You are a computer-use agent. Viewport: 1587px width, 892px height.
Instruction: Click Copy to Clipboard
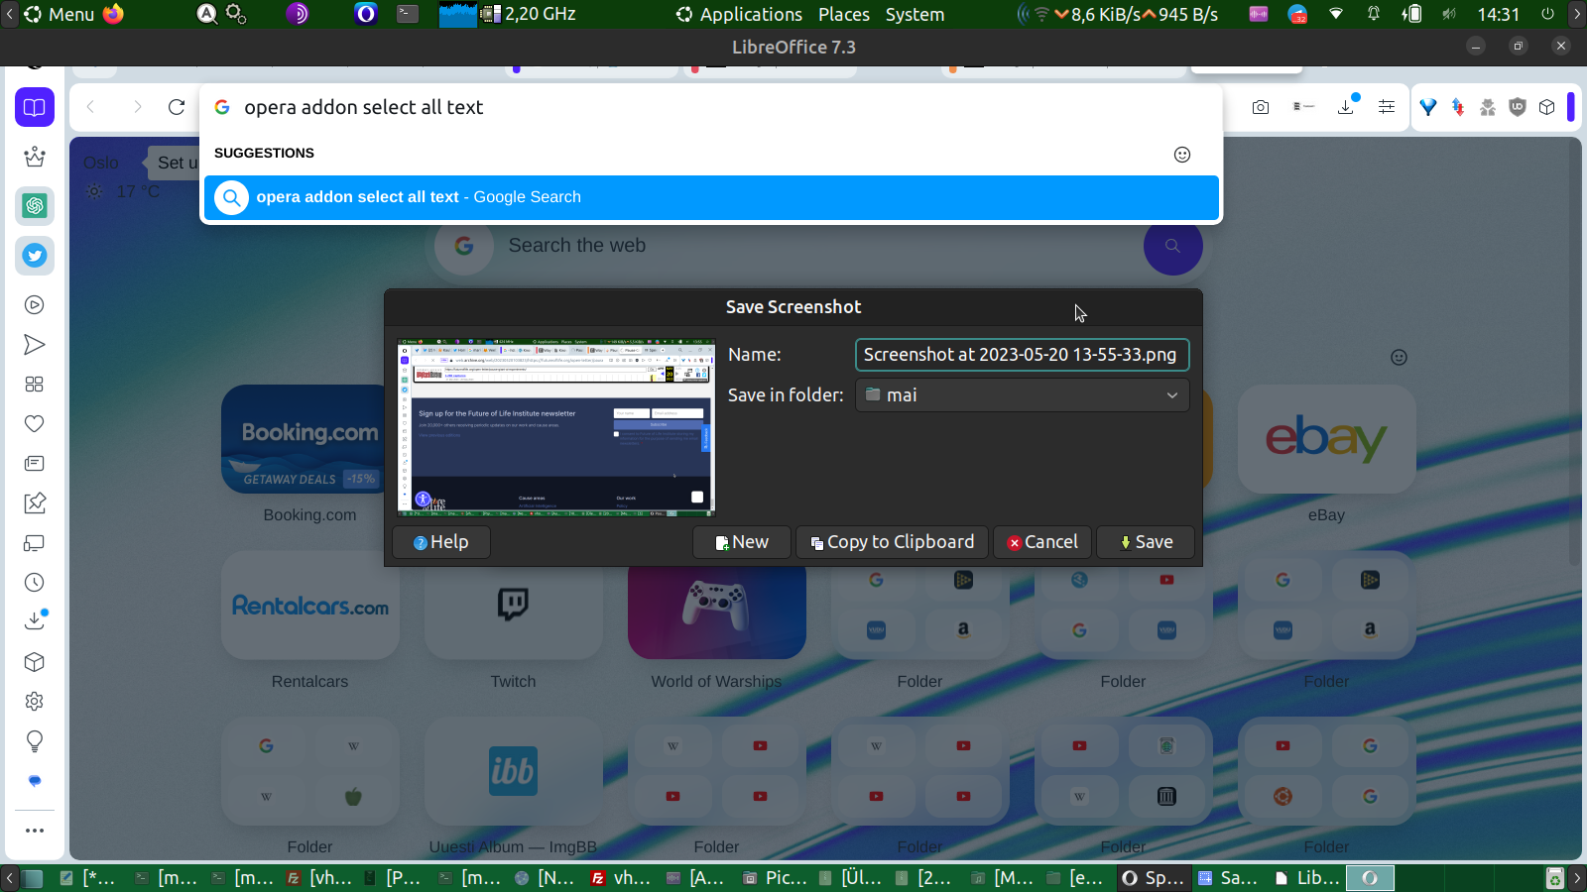(893, 542)
